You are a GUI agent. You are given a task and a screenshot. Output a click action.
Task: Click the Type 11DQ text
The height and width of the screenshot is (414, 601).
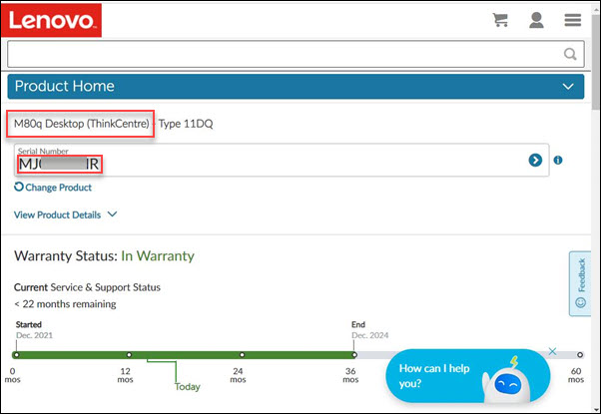coord(186,124)
